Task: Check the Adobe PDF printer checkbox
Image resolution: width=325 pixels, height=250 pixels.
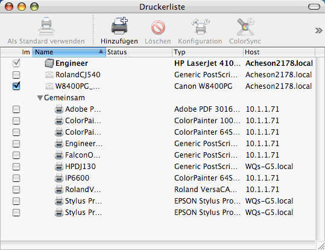Action: click(x=16, y=109)
